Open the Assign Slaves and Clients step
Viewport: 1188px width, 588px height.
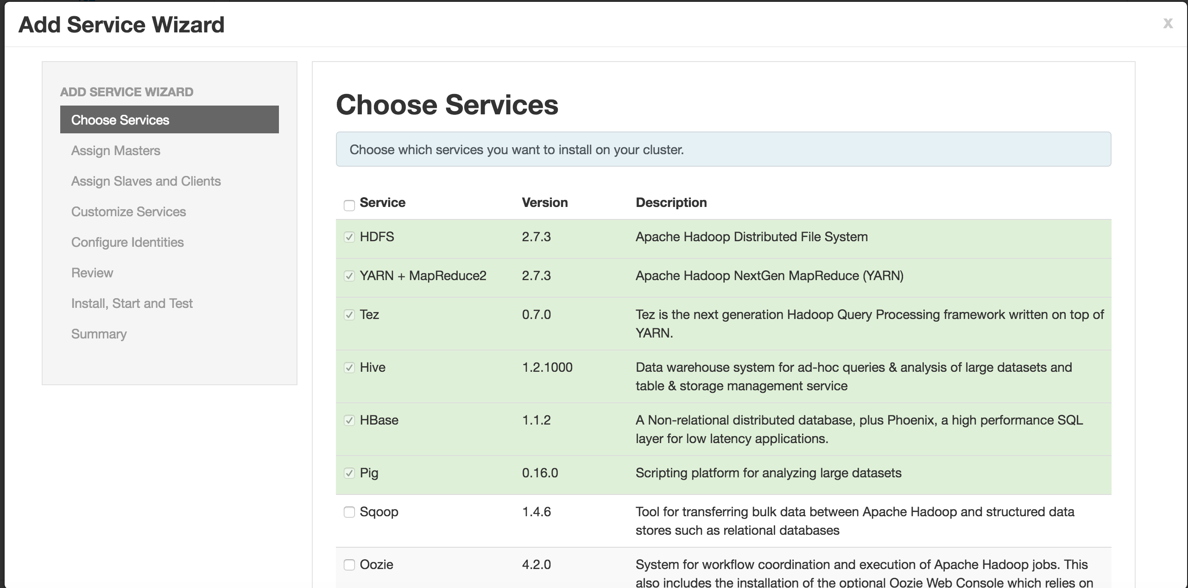point(146,181)
